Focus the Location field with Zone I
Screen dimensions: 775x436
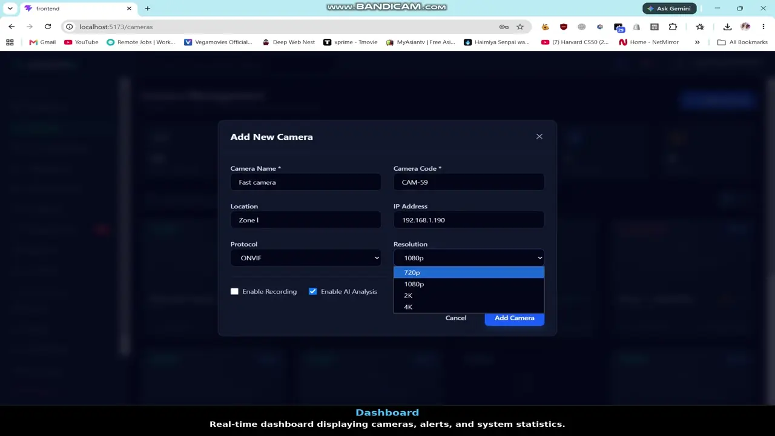(x=306, y=220)
